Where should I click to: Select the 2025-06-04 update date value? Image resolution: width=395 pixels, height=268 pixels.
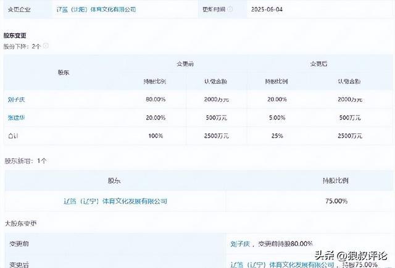click(269, 10)
